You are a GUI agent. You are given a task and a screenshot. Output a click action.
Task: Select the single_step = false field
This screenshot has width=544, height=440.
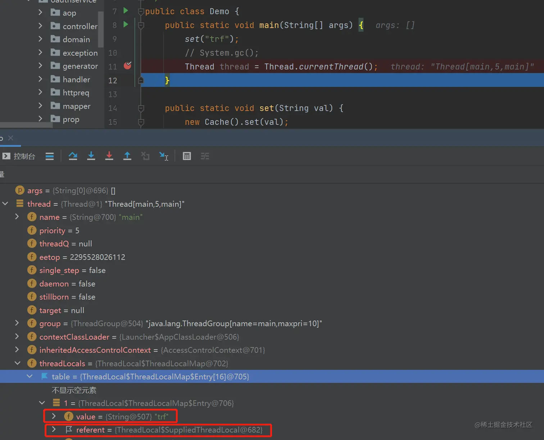pyautogui.click(x=67, y=270)
